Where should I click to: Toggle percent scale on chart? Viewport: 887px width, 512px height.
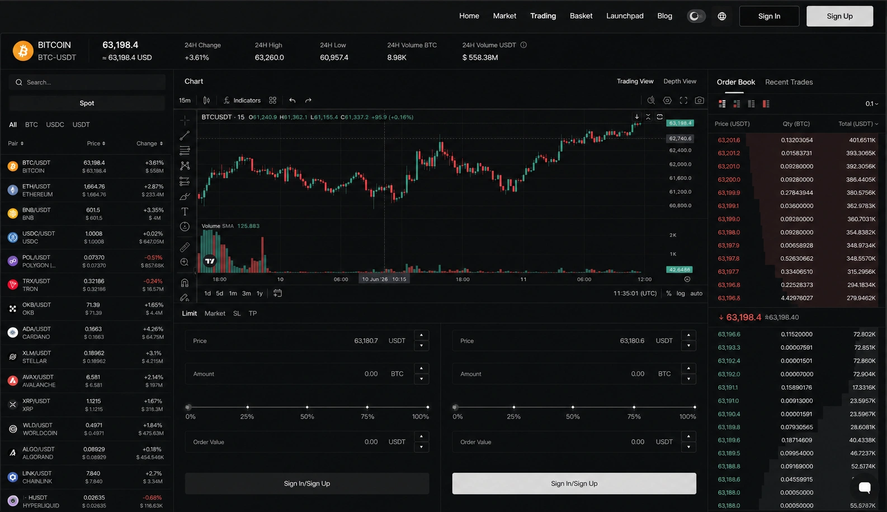668,294
